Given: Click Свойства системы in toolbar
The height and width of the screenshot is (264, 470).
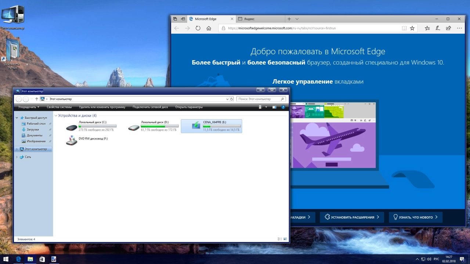Looking at the screenshot, I should coord(59,107).
